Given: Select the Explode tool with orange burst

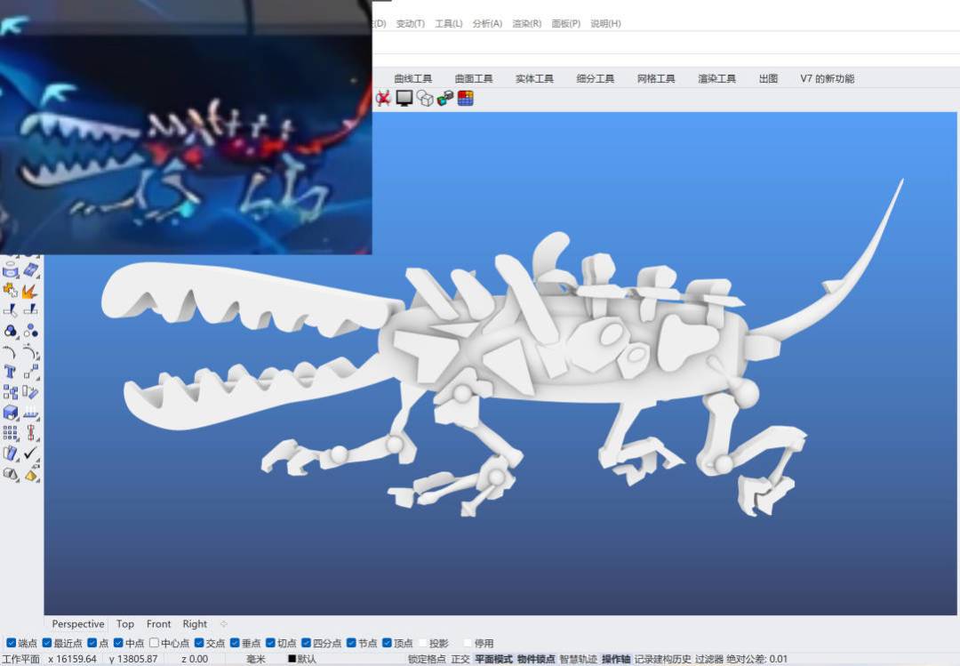Looking at the screenshot, I should [30, 291].
